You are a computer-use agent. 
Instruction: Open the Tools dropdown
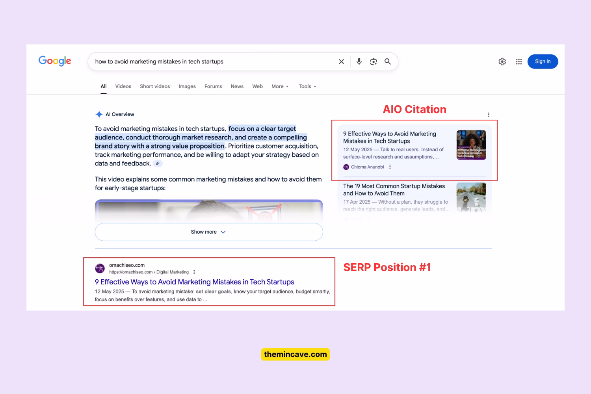pos(307,86)
